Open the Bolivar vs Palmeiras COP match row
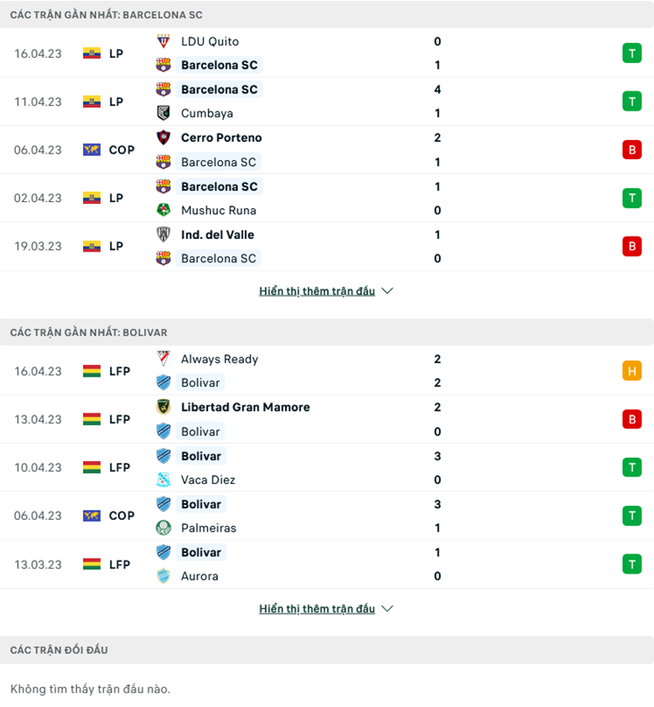 pos(335,516)
